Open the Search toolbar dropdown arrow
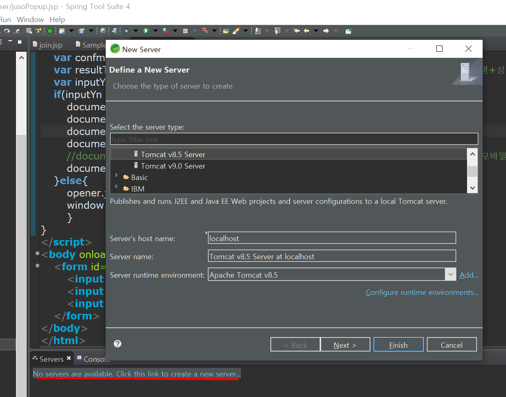 [x=245, y=31]
